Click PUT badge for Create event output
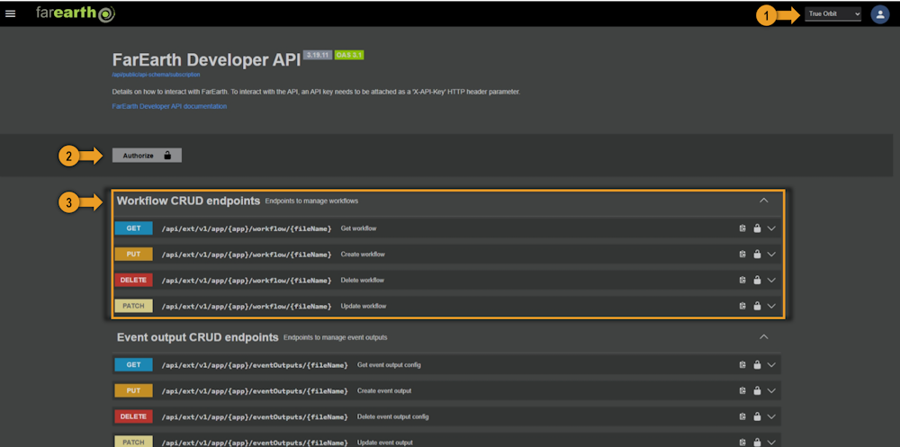 tap(134, 390)
